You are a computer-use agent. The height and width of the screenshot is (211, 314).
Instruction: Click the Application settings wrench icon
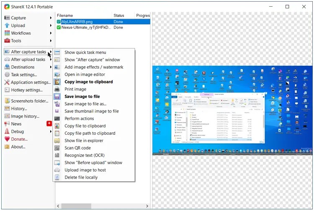7,82
